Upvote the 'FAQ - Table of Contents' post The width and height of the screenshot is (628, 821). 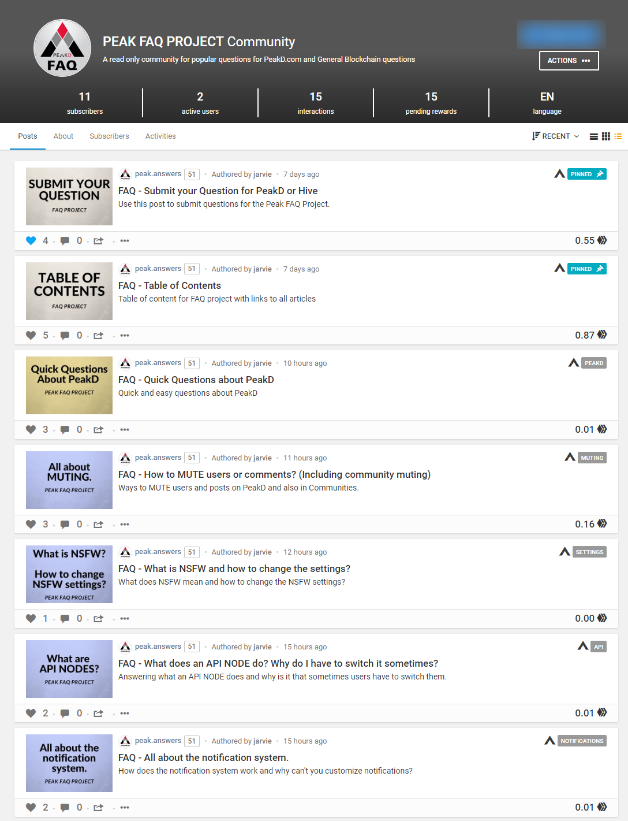pyautogui.click(x=31, y=336)
